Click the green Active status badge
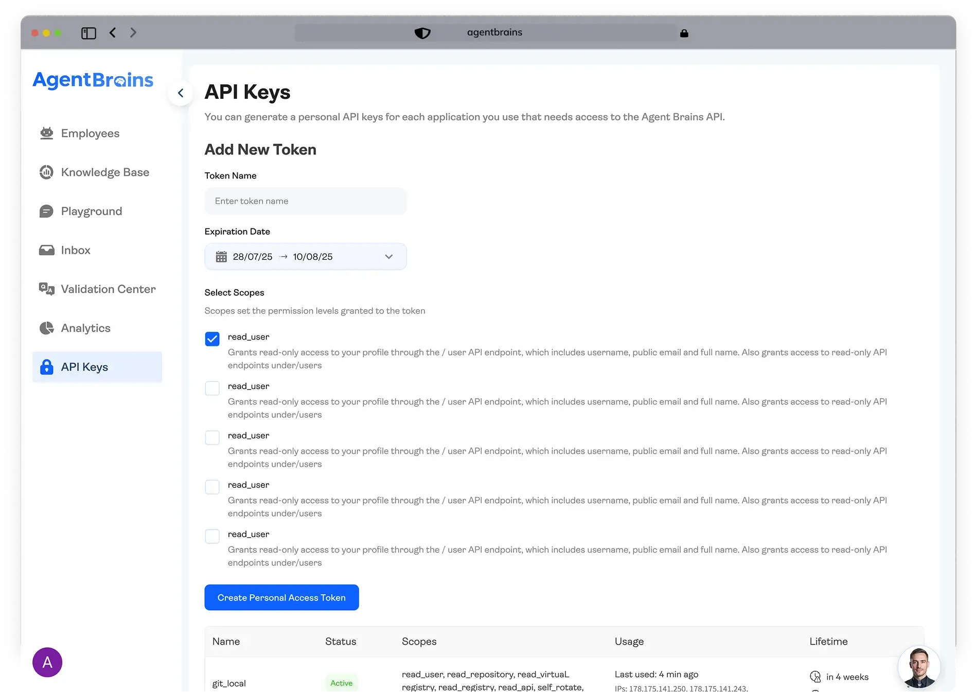974x692 pixels. coord(341,683)
